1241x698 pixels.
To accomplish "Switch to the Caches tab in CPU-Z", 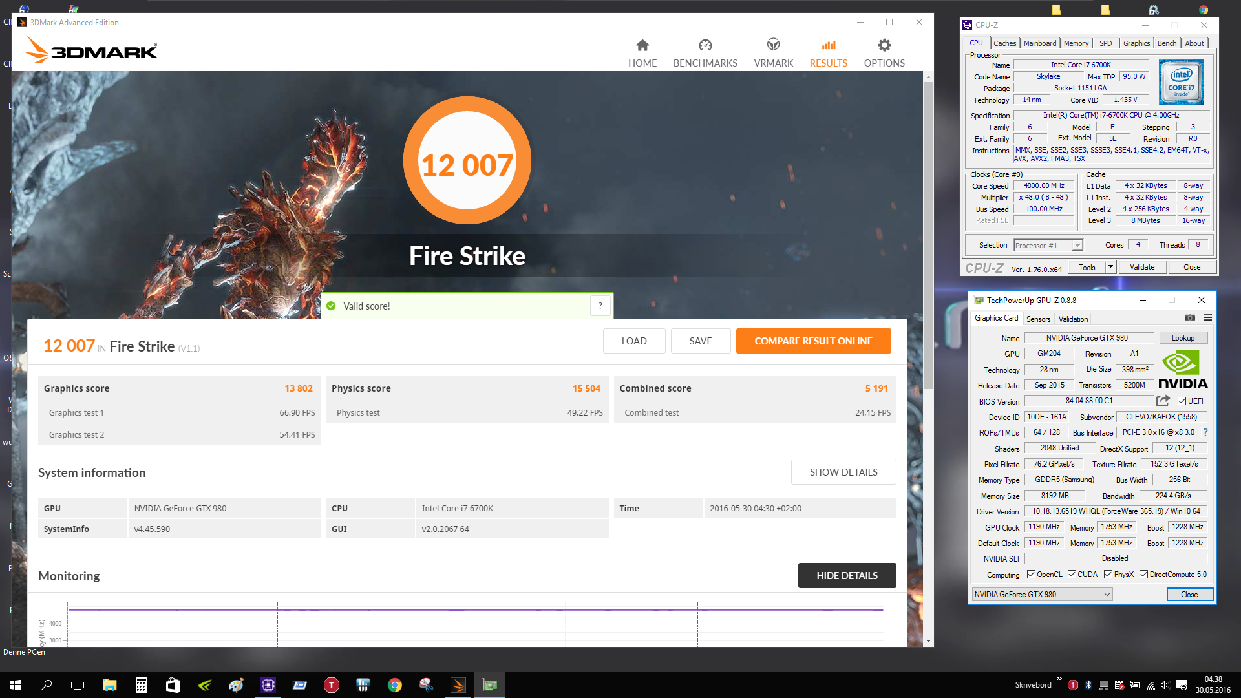I will pyautogui.click(x=1004, y=43).
